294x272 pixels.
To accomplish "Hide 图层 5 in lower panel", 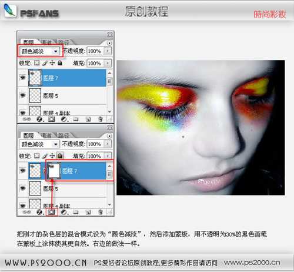I will point(23,188).
